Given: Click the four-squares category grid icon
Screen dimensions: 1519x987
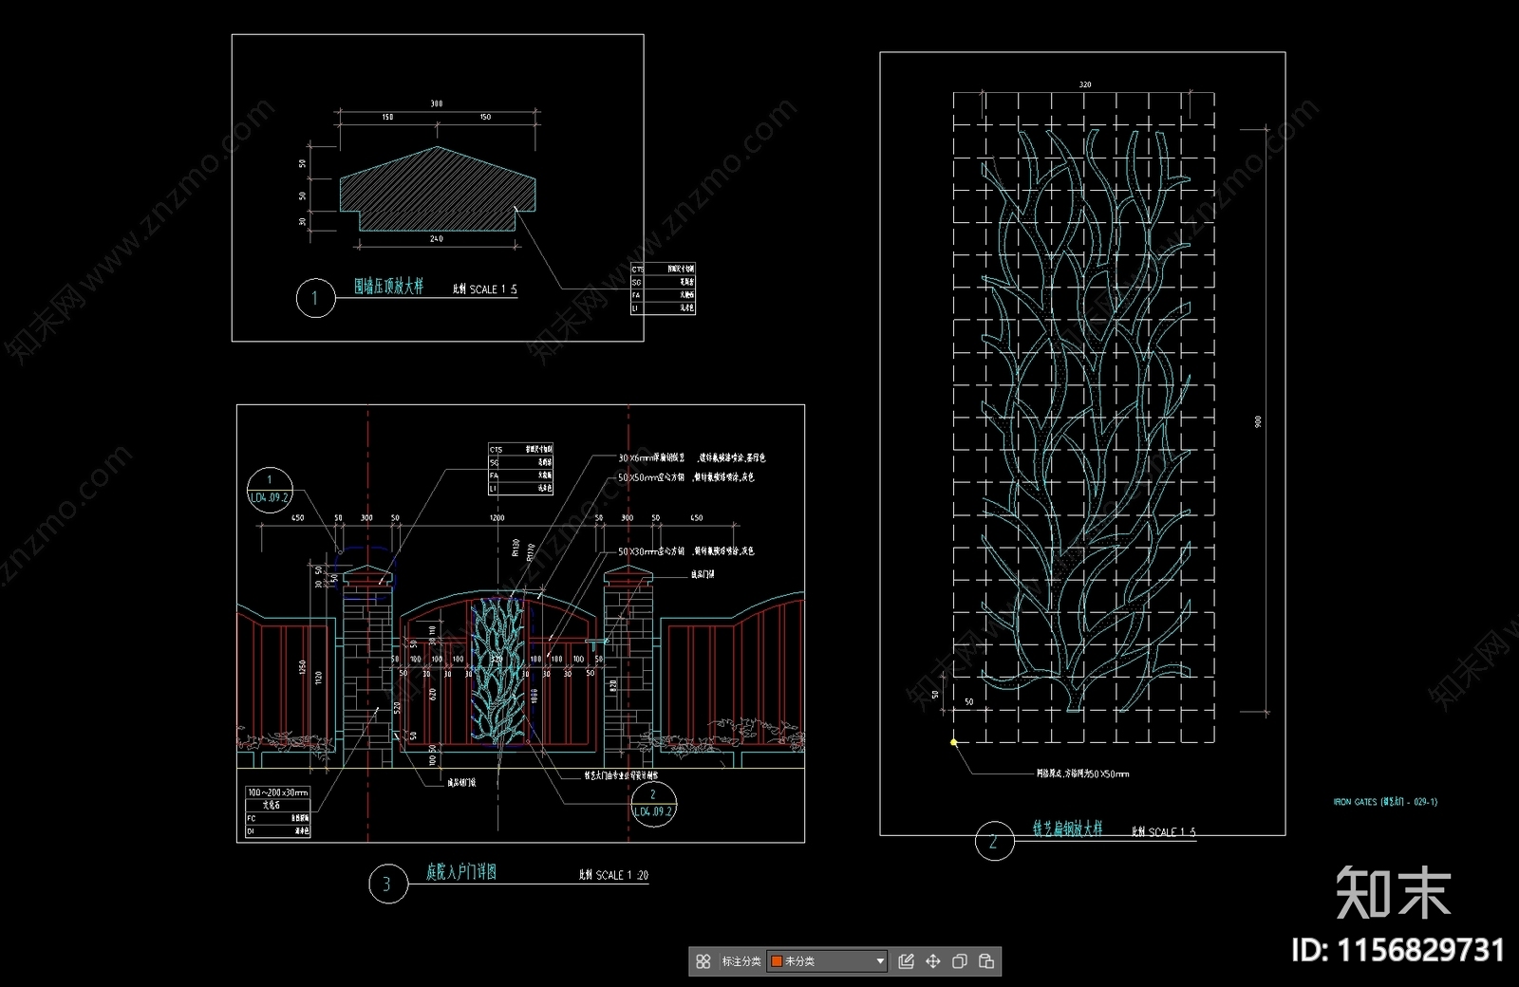Looking at the screenshot, I should point(703,961).
